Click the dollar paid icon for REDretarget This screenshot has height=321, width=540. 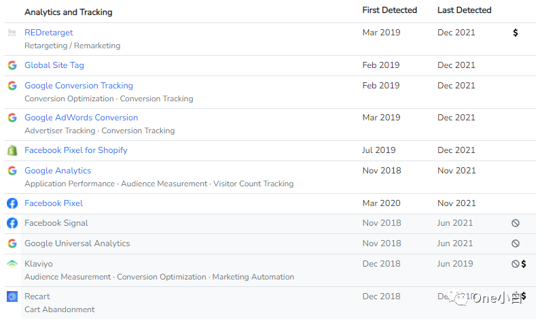[515, 33]
